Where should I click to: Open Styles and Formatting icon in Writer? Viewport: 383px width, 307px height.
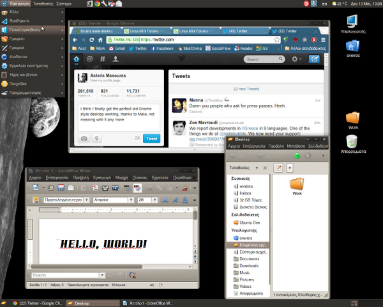click(x=36, y=200)
